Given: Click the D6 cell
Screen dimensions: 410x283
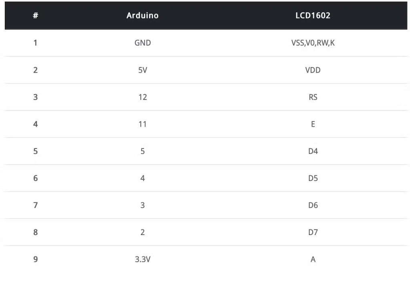Looking at the screenshot, I should point(313,205).
